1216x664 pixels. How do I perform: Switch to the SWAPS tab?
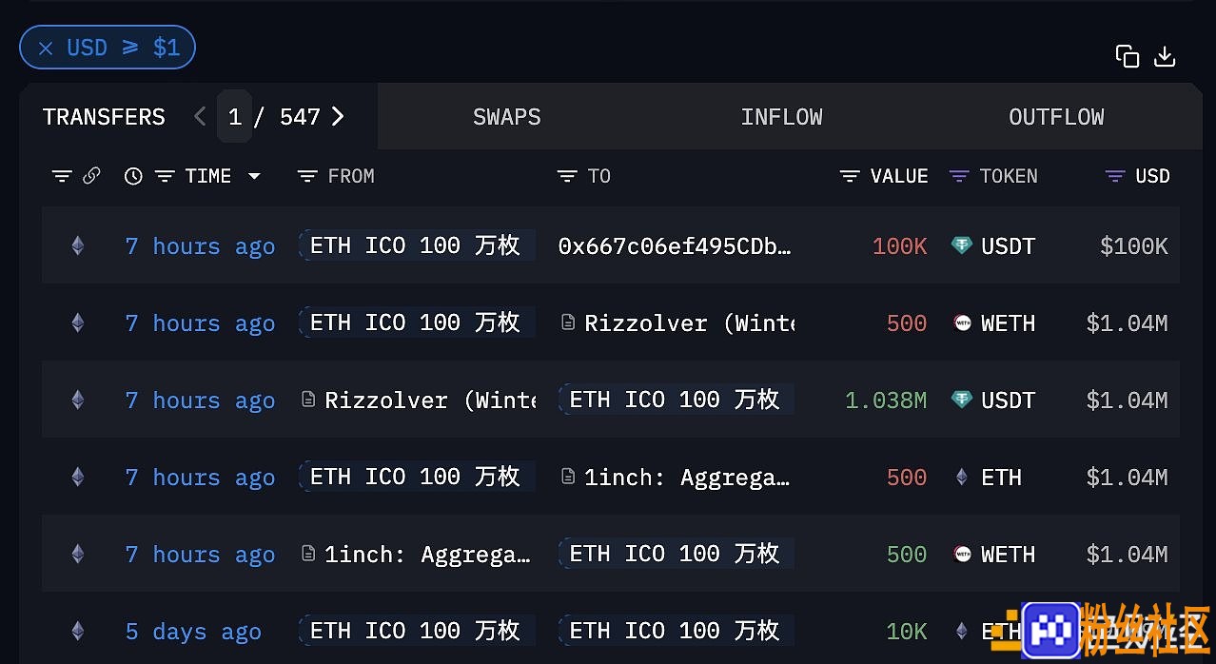[507, 117]
